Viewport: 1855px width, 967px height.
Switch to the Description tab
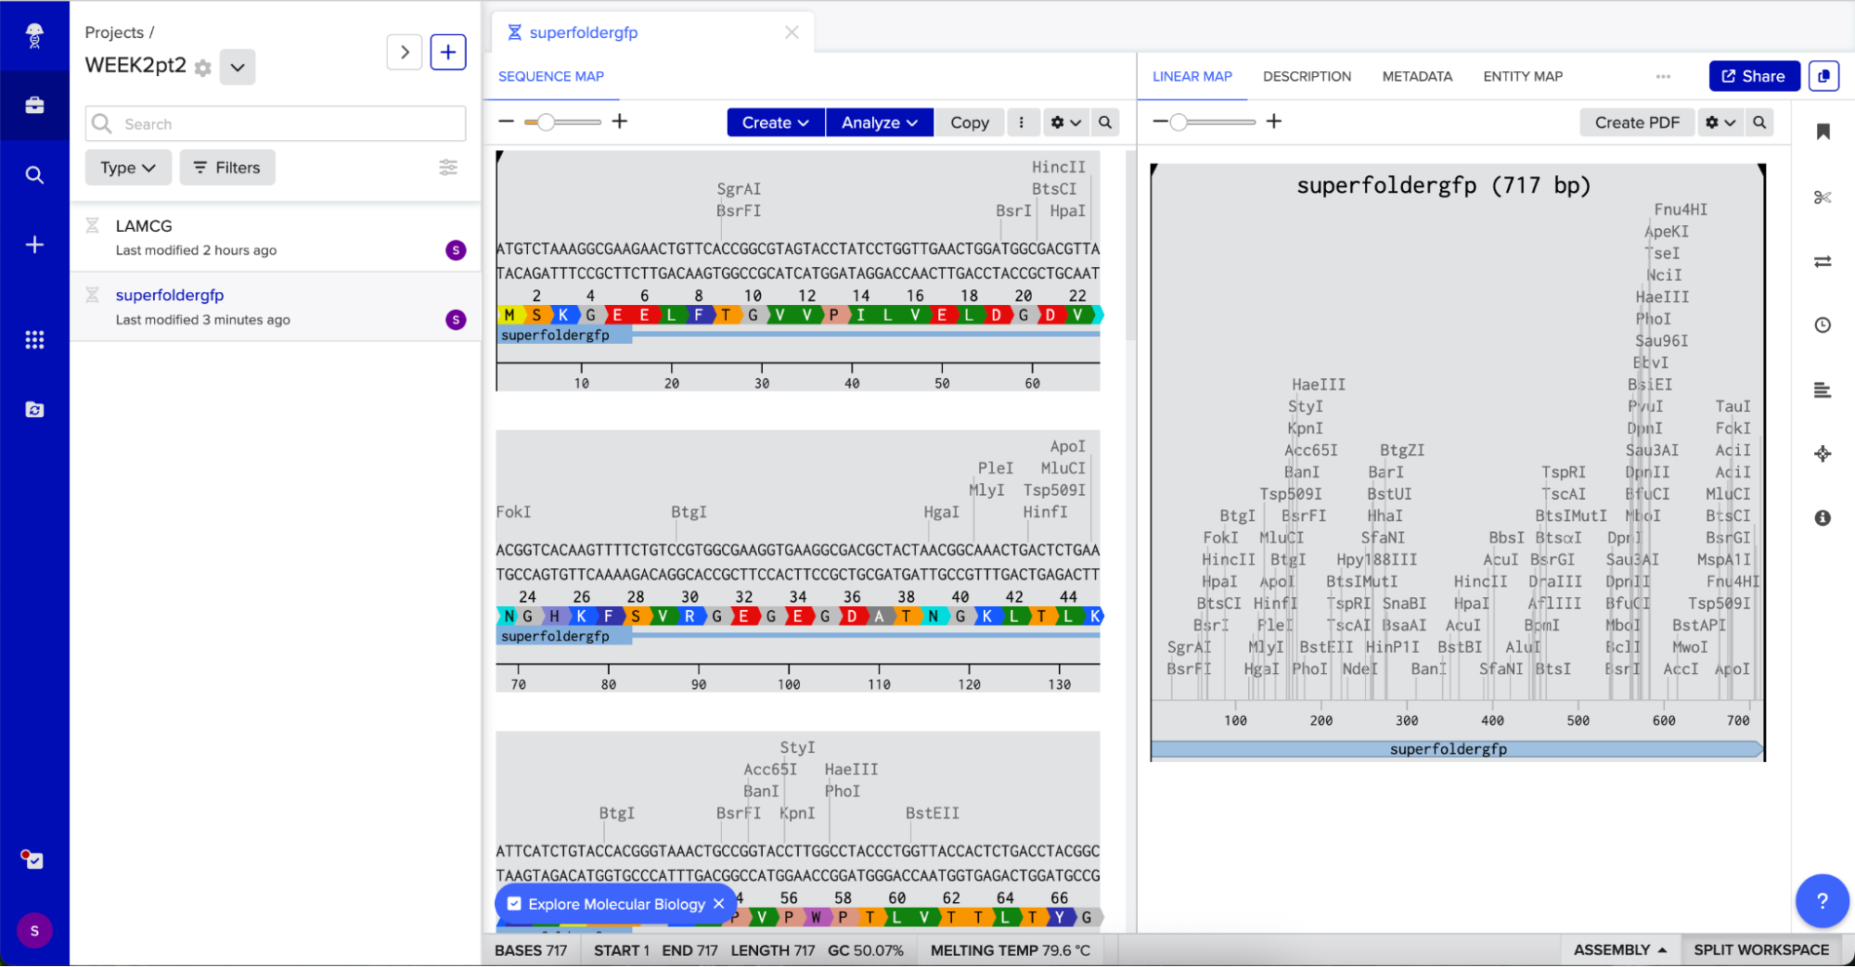coord(1307,76)
